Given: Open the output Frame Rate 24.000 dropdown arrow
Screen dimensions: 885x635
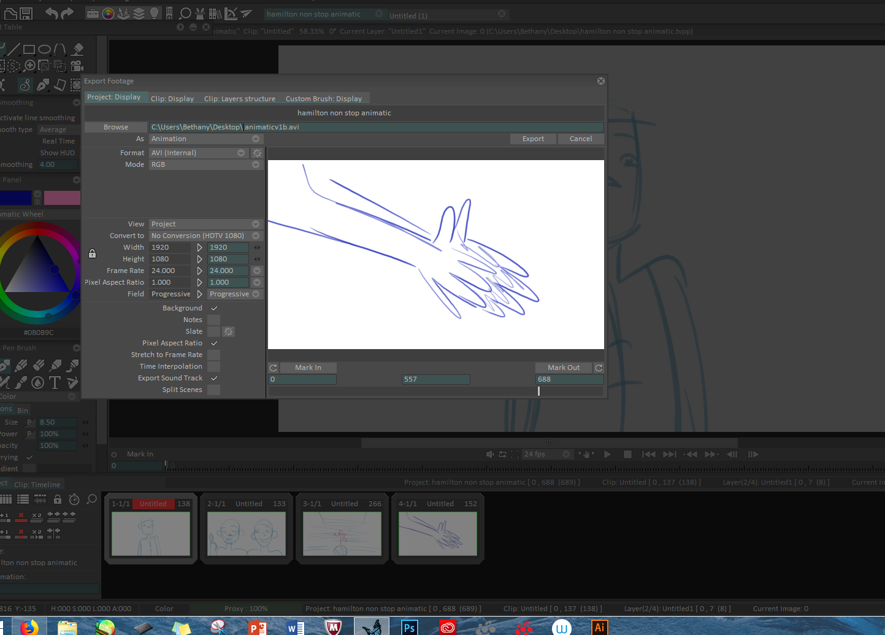Looking at the screenshot, I should pos(257,271).
